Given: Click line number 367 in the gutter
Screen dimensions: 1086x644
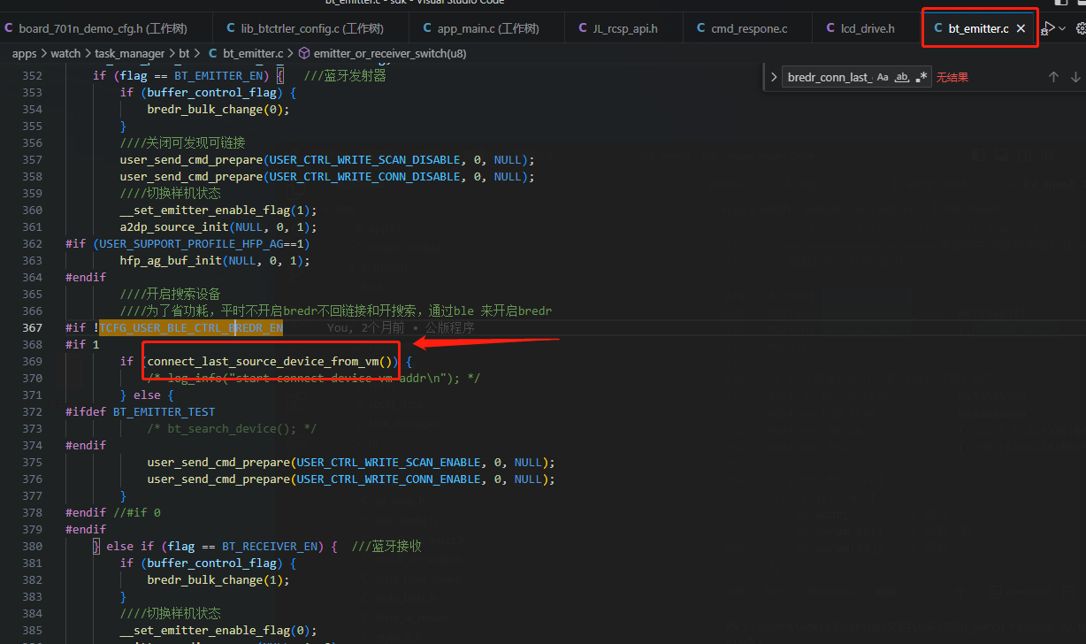Looking at the screenshot, I should [x=32, y=327].
